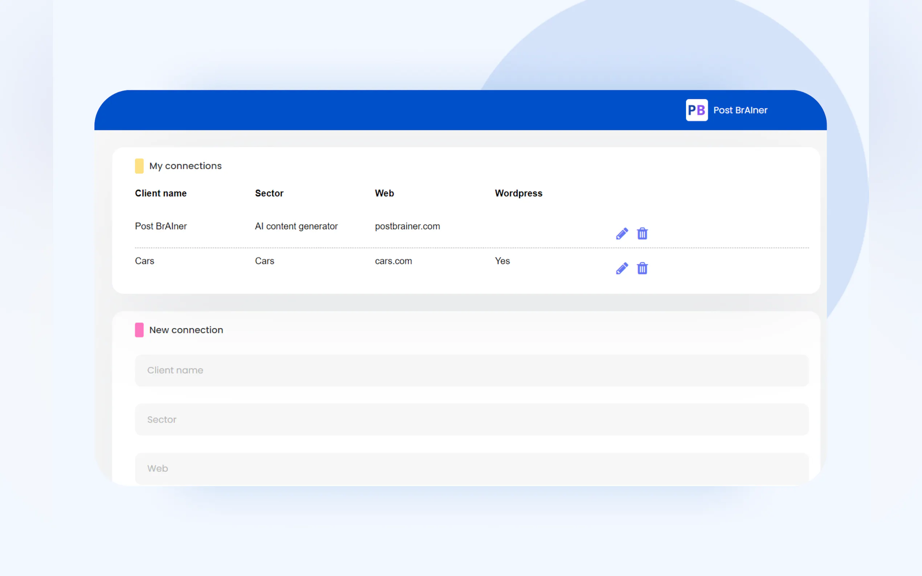Focus the Sector input field
Screen dimensions: 922x576
pyautogui.click(x=472, y=419)
